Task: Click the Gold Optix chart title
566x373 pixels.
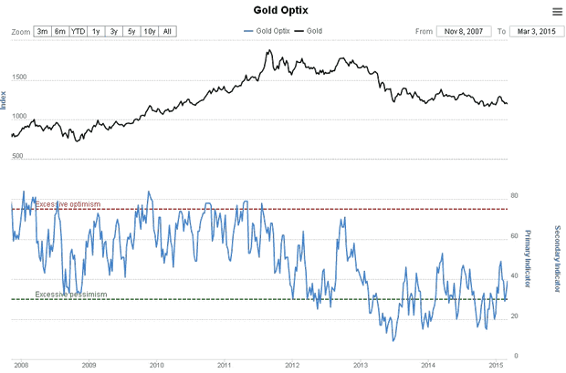Action: pos(282,11)
